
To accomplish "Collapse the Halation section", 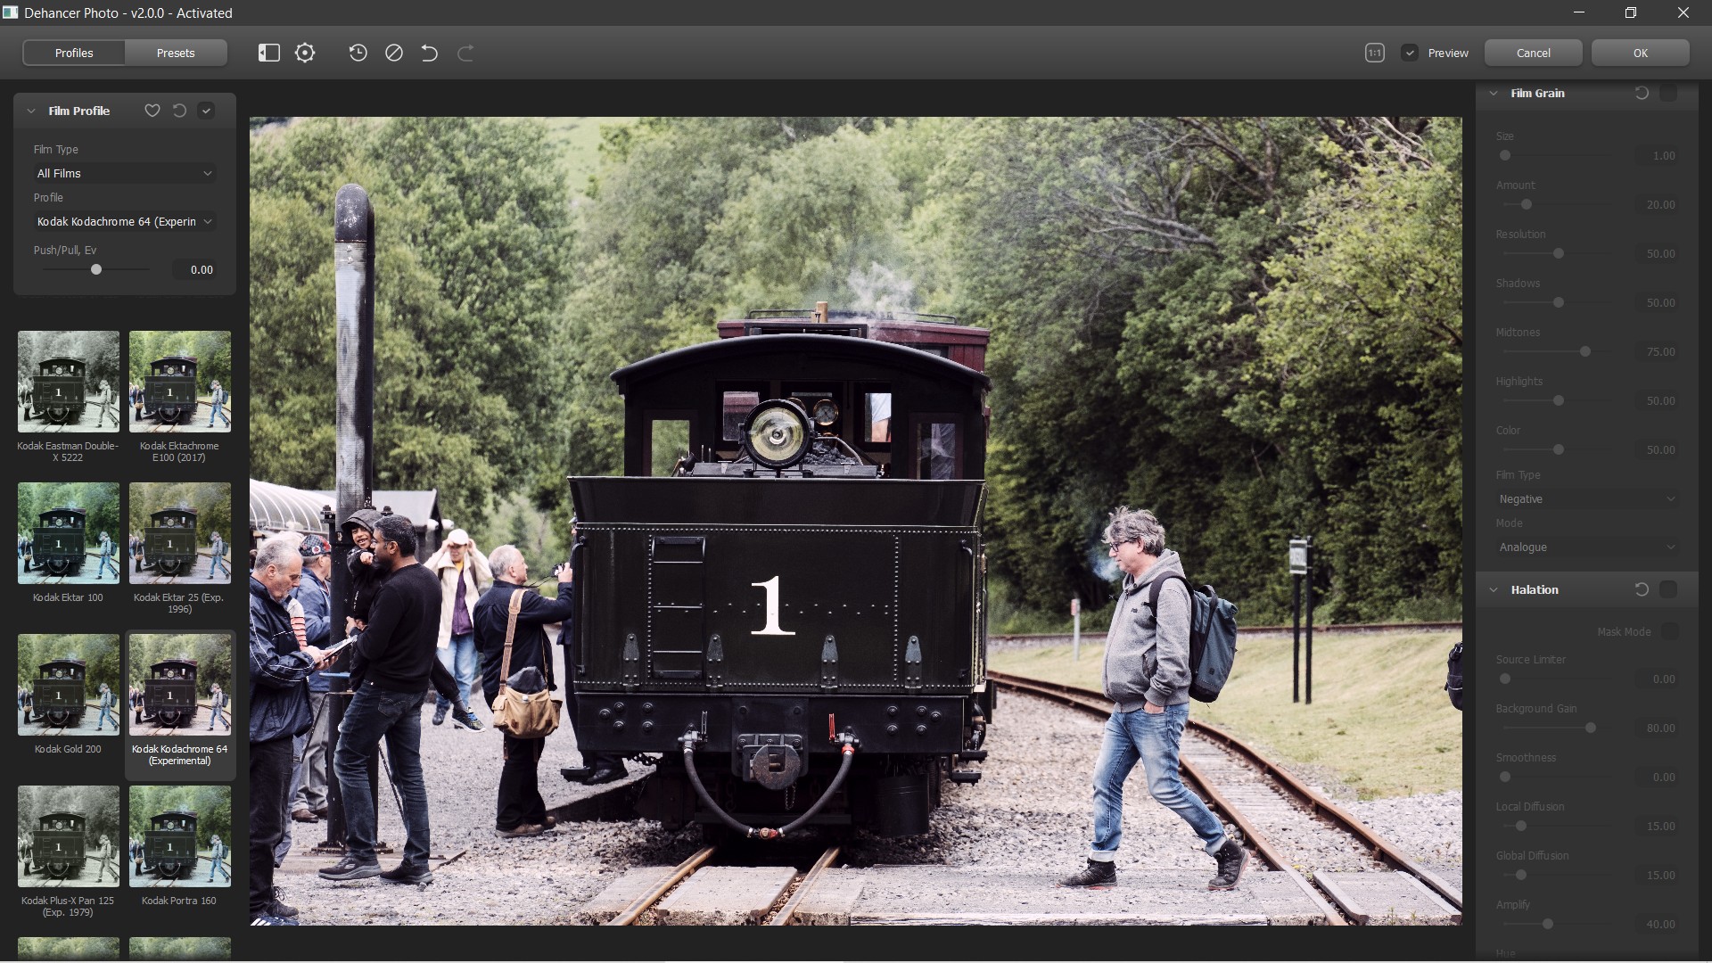I will coord(1494,589).
